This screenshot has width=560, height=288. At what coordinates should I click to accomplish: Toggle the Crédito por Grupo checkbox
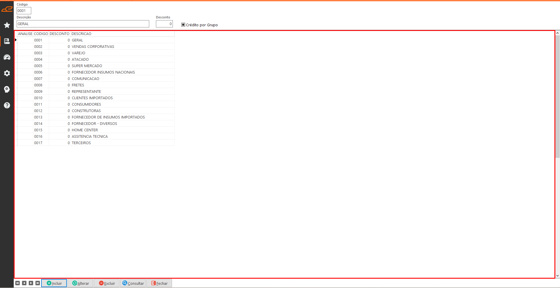pyautogui.click(x=183, y=25)
